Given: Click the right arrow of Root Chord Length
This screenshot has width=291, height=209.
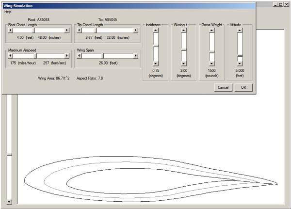Looking at the screenshot, I should tap(67, 30).
